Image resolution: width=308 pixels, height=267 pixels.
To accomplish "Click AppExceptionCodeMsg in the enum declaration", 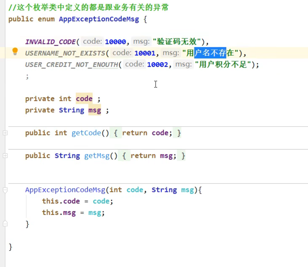I will coord(99,19).
